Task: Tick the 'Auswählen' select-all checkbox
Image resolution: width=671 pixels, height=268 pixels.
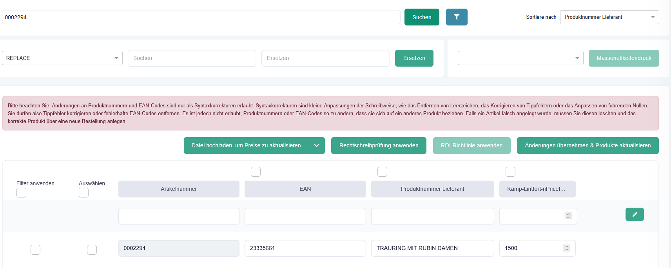Action: pyautogui.click(x=83, y=193)
